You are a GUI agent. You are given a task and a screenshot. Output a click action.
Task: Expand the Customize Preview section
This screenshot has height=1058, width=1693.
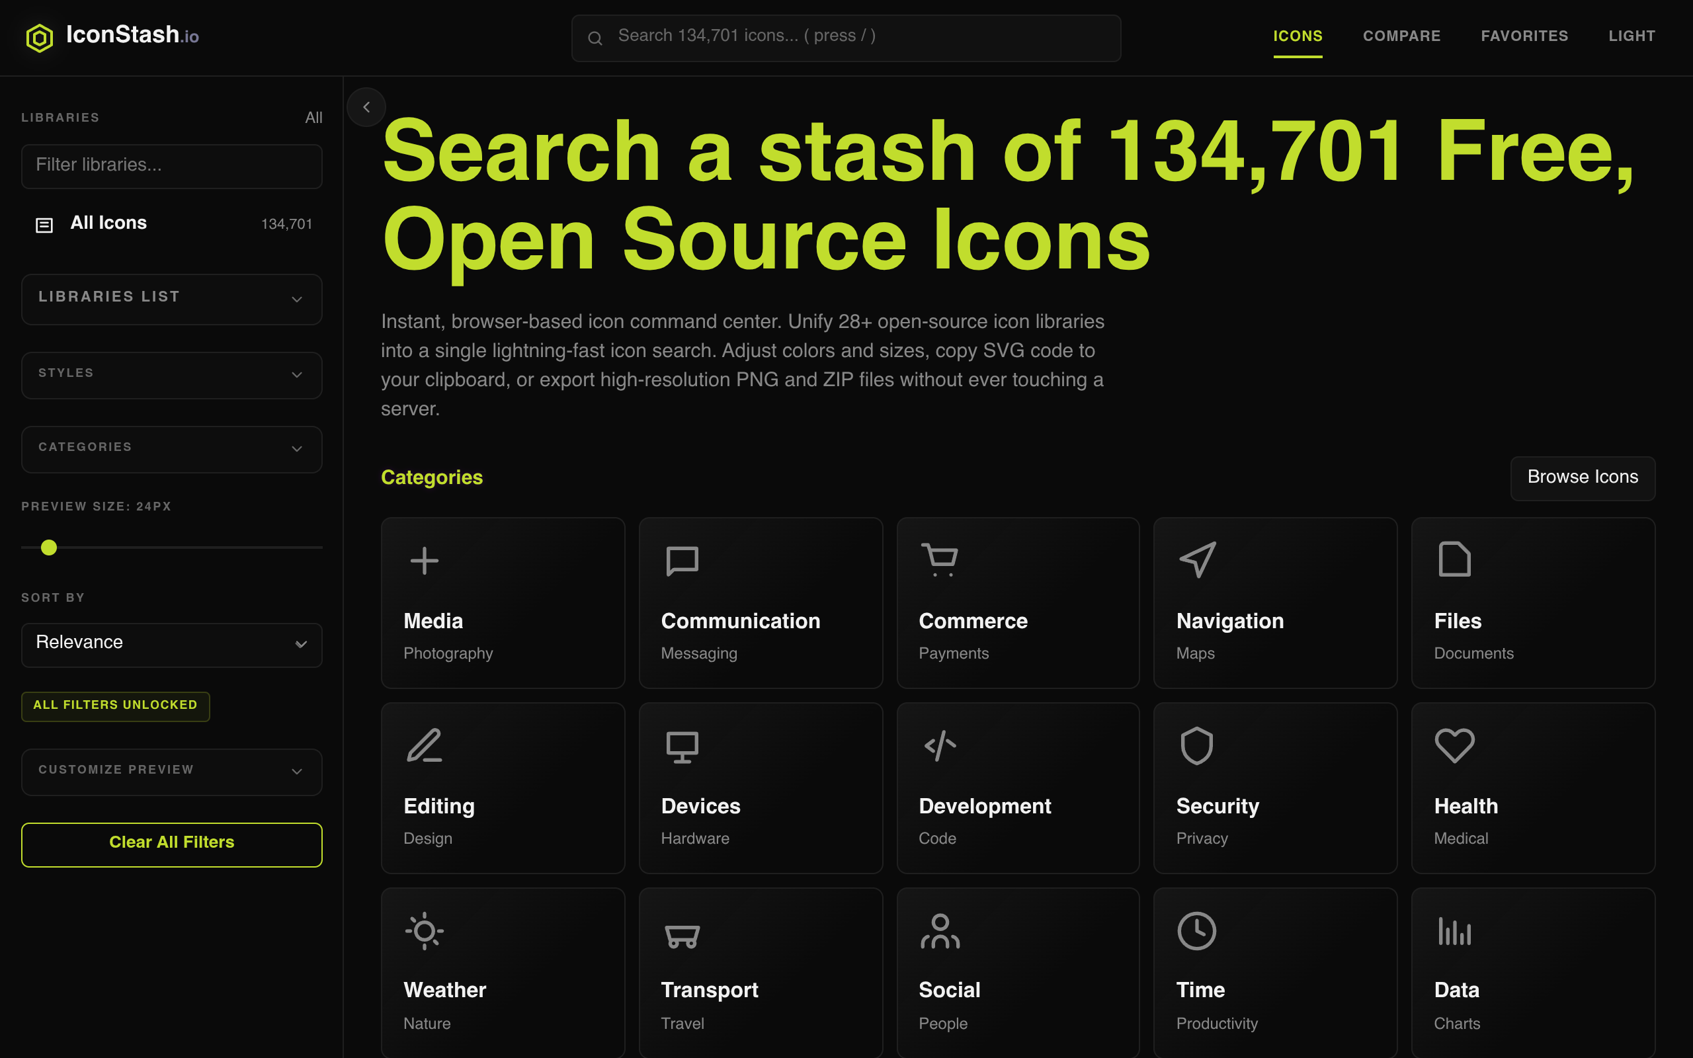pos(171,772)
